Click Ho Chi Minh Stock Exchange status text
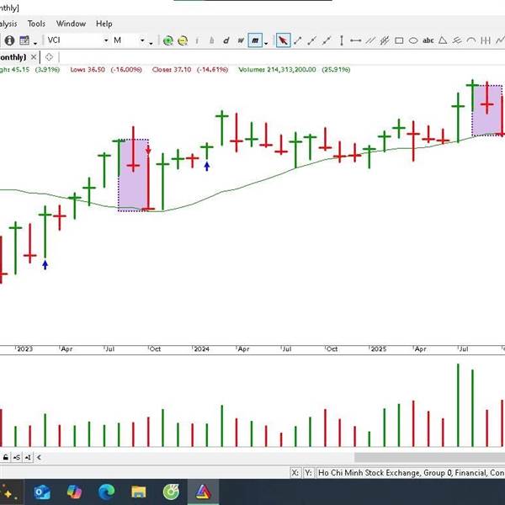Screen dimensions: 505x505 [x=369, y=473]
